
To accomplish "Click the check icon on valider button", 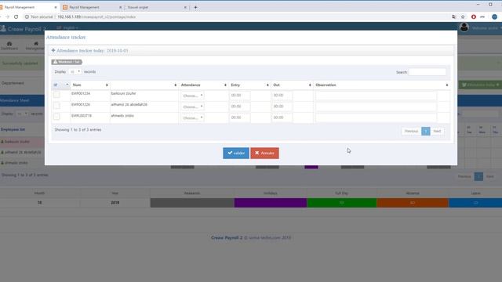I will (x=230, y=153).
